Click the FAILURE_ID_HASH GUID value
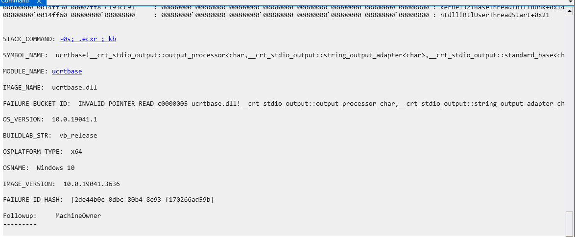The width and height of the screenshot is (575, 237). (143, 200)
